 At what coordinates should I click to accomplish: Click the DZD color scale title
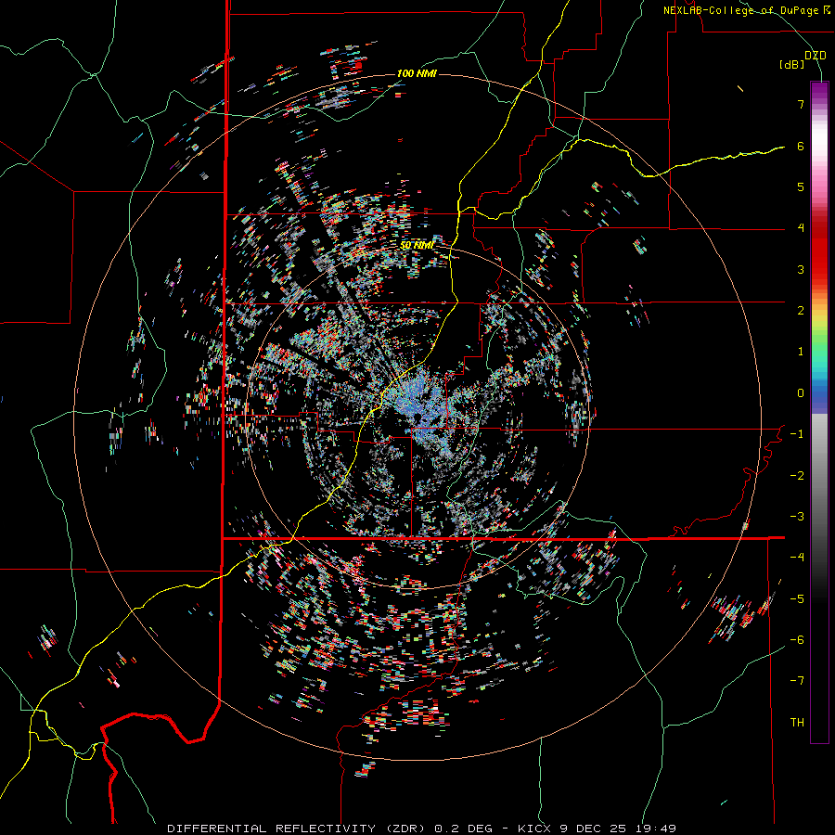tap(816, 56)
